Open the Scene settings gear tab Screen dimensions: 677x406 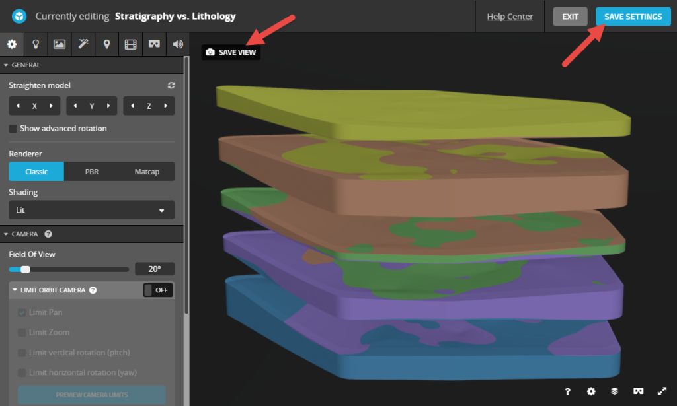pos(12,44)
